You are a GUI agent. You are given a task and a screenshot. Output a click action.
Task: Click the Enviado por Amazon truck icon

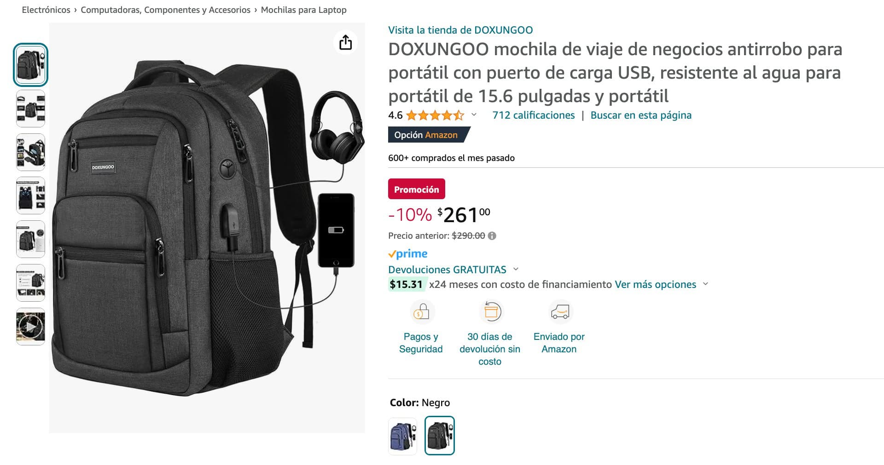point(560,312)
